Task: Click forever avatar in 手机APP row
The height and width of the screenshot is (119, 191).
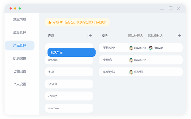Action: [x=151, y=48]
